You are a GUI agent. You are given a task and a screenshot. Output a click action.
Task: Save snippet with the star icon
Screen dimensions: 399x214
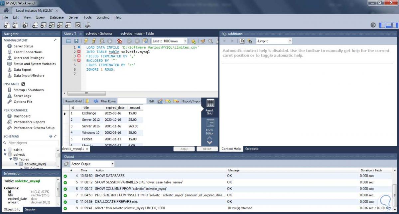pyautogui.click(x=194, y=41)
